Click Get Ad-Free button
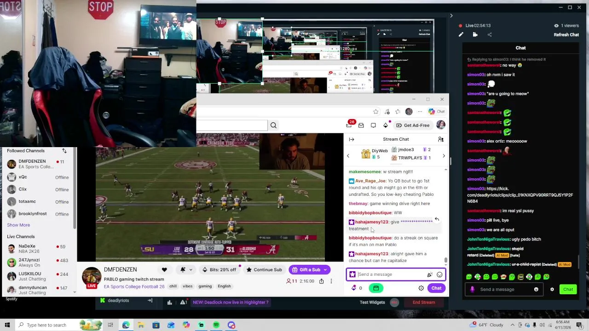The height and width of the screenshot is (331, 589). coord(413,125)
